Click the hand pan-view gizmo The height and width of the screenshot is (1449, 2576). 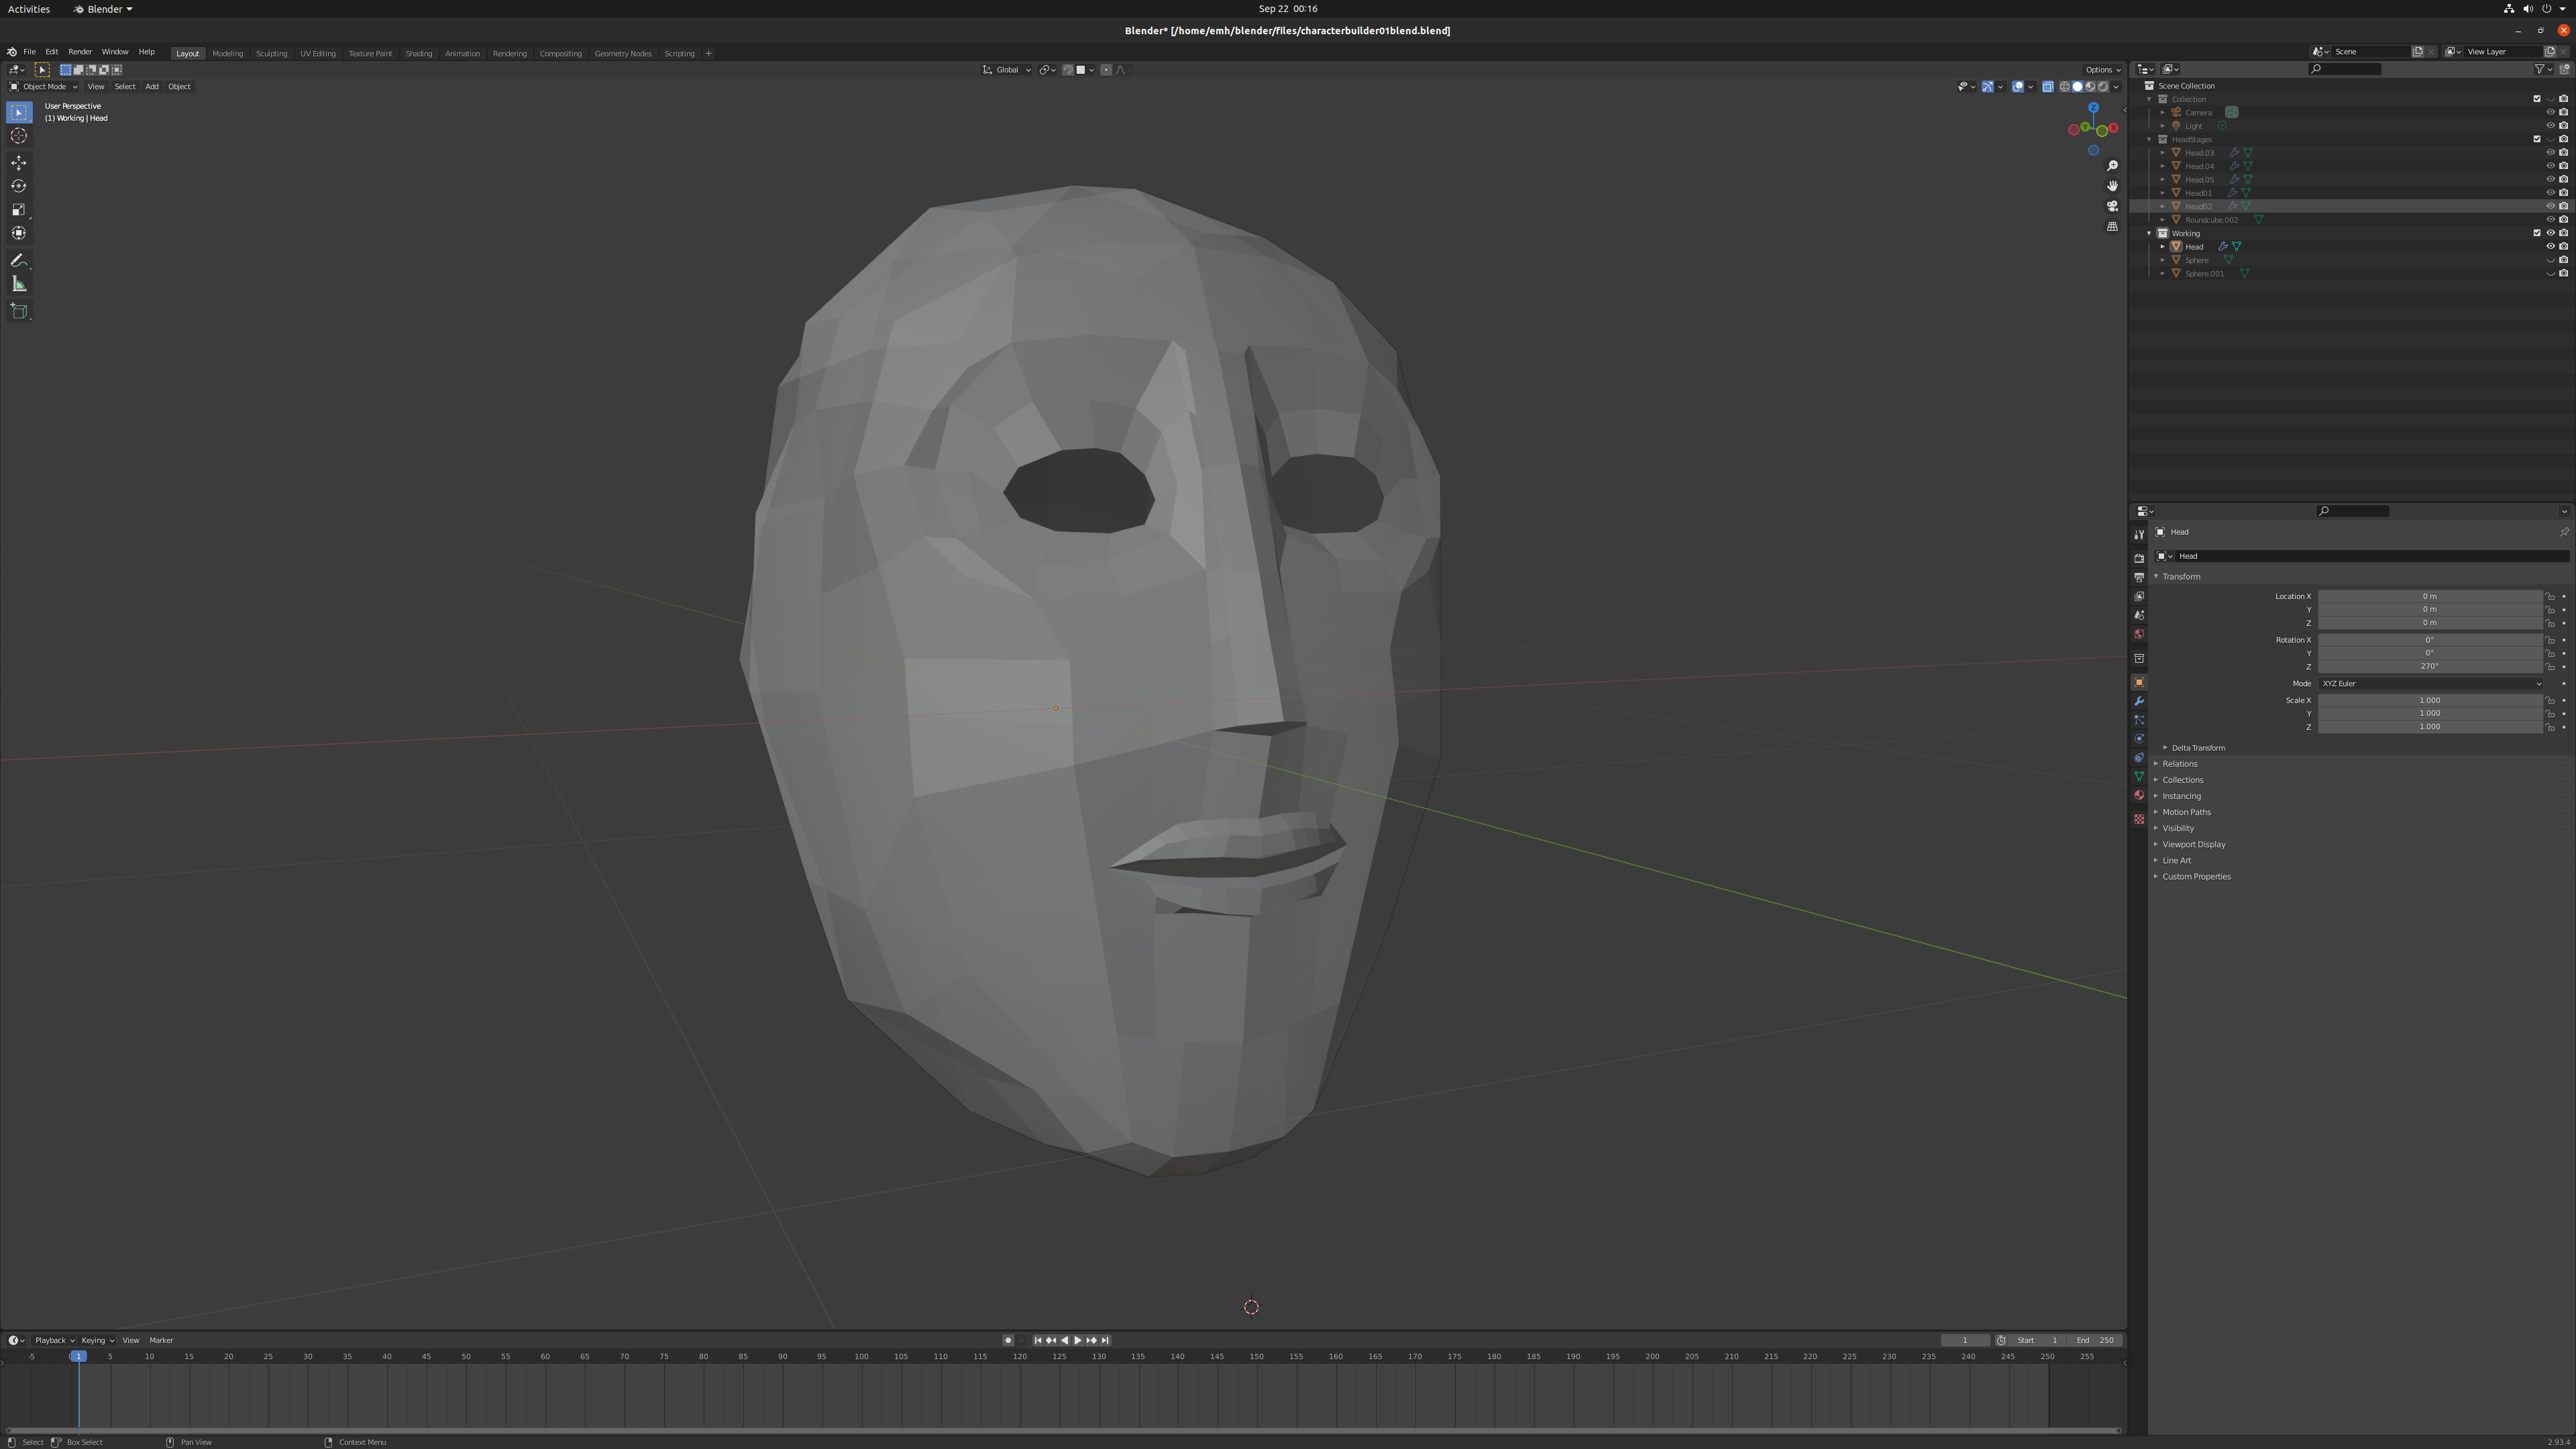2112,186
